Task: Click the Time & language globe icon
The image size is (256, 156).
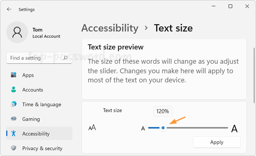Action: [x=14, y=104]
